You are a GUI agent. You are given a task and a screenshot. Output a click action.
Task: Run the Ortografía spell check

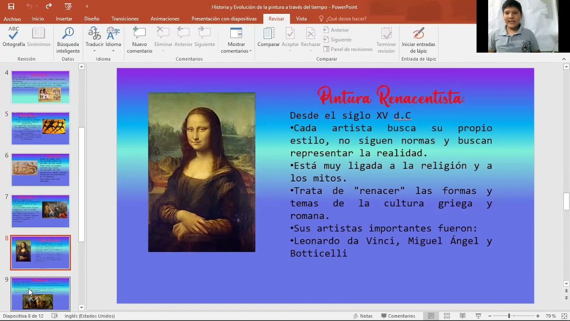point(14,37)
